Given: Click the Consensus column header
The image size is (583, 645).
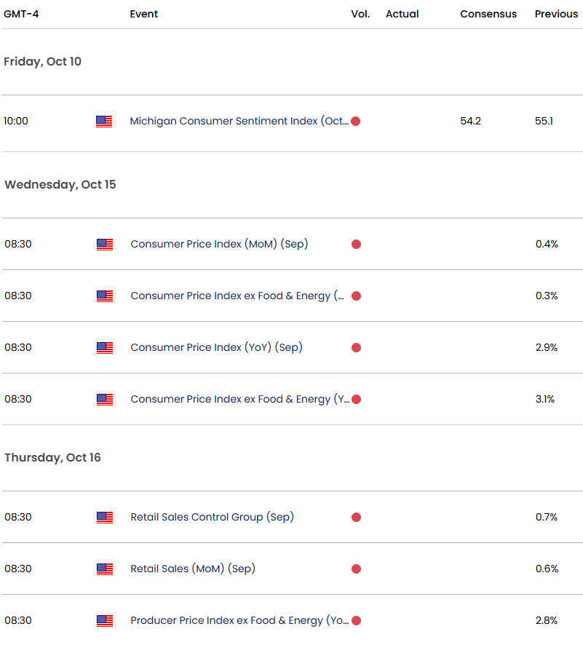Looking at the screenshot, I should click(x=488, y=15).
